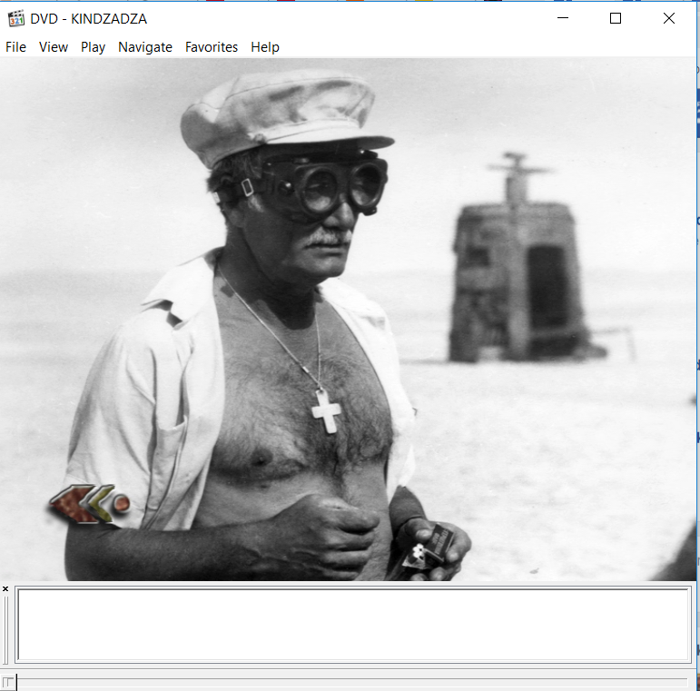Minimize the DVD - KINDZADZA window
Viewport: 700px width, 691px height.
coord(563,18)
